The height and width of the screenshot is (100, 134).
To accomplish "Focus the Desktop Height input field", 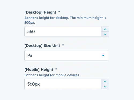I will click(63, 31).
